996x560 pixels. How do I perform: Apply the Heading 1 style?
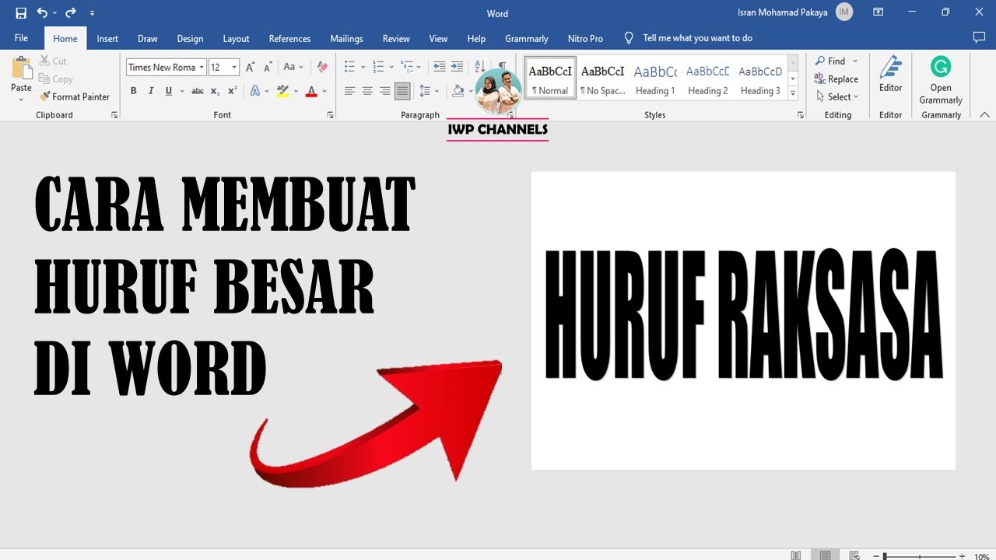point(655,78)
